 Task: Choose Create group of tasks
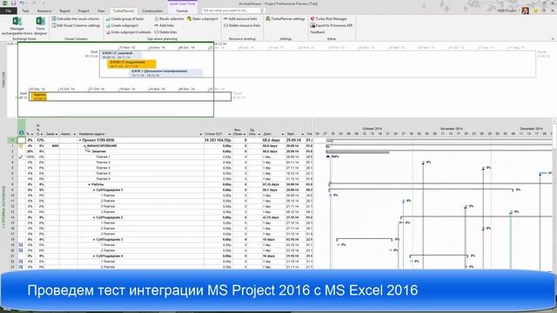[x=124, y=19]
